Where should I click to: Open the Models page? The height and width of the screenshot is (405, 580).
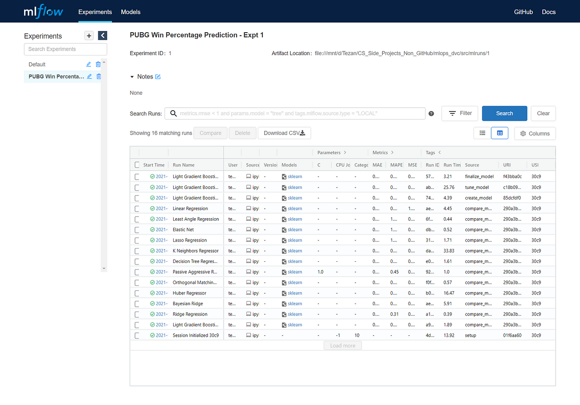click(130, 12)
